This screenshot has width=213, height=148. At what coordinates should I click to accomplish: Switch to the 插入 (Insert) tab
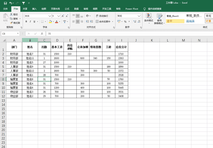34,9
